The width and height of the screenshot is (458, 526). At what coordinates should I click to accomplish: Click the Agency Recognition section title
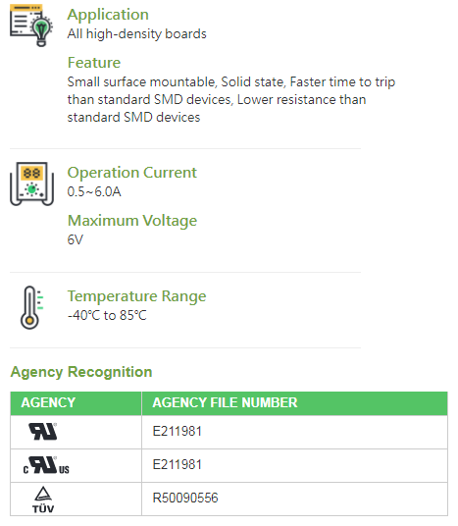point(81,372)
